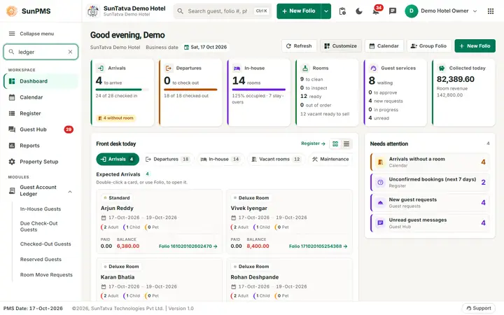The width and height of the screenshot is (504, 315).
Task: Click the sidebar menu search field
Action: [41, 52]
